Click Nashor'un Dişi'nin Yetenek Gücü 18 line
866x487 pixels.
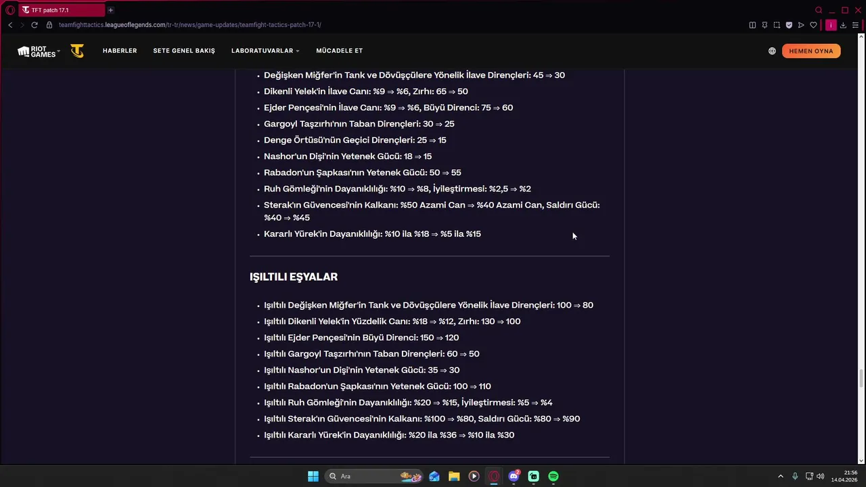click(x=348, y=156)
